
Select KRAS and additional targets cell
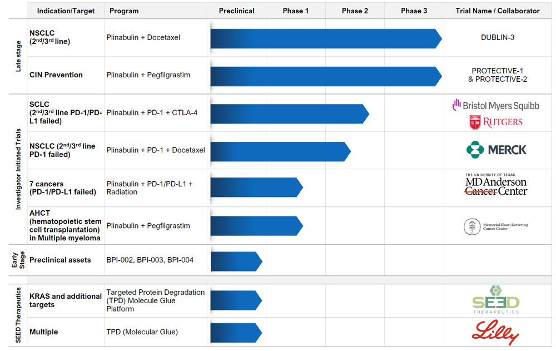point(65,300)
